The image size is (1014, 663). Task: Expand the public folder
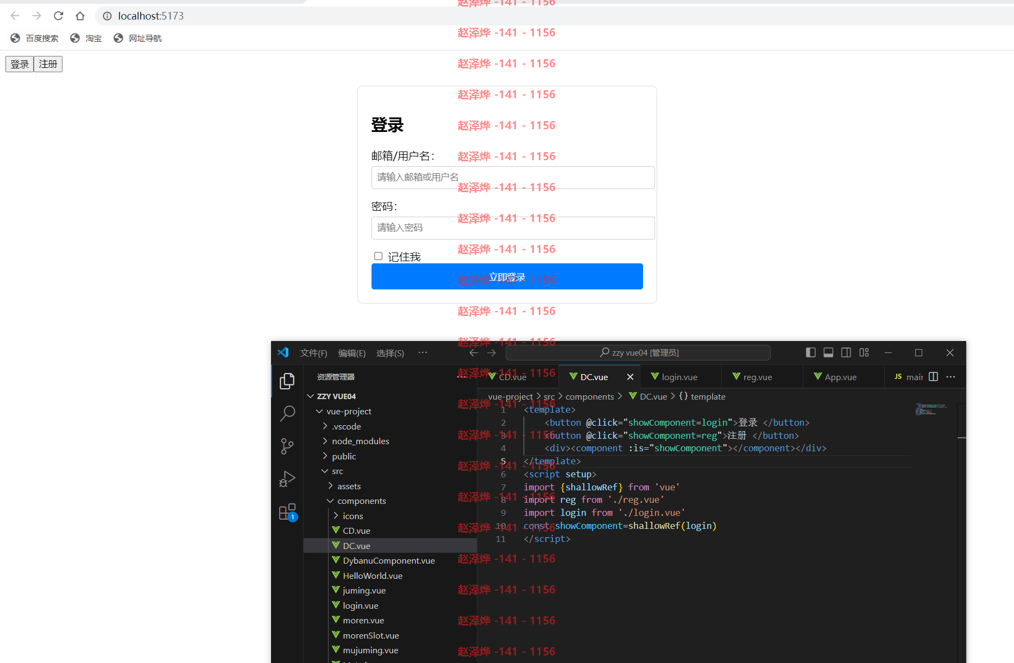coord(325,456)
